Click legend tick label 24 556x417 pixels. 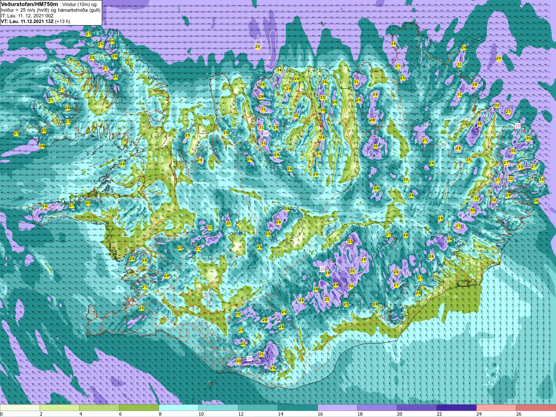(479, 414)
